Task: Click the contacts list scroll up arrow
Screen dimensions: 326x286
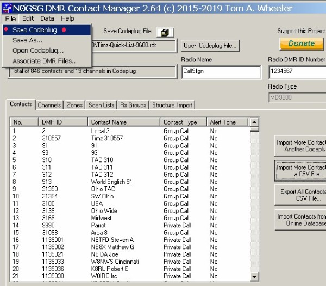Action: click(x=254, y=122)
